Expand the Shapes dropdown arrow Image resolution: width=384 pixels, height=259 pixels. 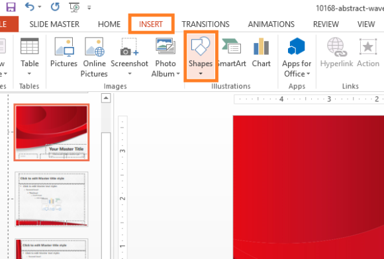(x=201, y=73)
